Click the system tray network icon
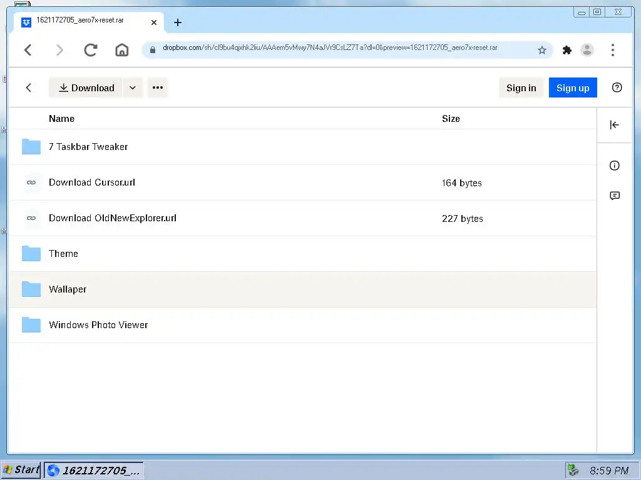The width and height of the screenshot is (641, 480). pos(573,470)
